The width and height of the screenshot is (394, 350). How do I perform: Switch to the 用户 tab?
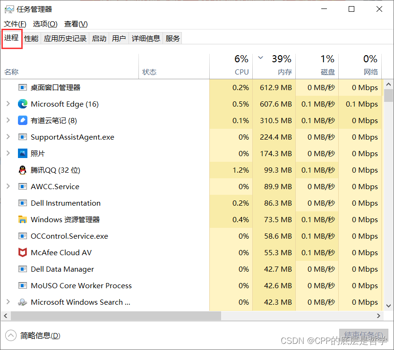[x=119, y=38]
